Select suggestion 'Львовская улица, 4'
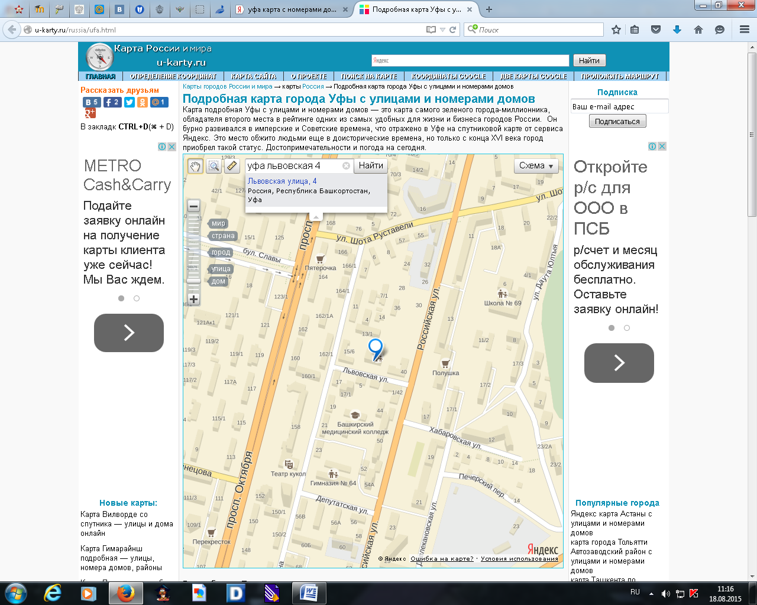The image size is (757, 605). (x=282, y=181)
